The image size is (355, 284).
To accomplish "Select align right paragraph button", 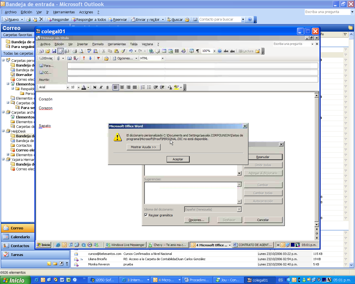I will pos(128,87).
